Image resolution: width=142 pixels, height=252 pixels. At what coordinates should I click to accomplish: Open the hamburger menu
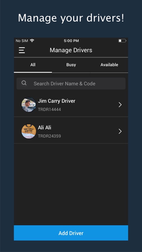coord(22,50)
